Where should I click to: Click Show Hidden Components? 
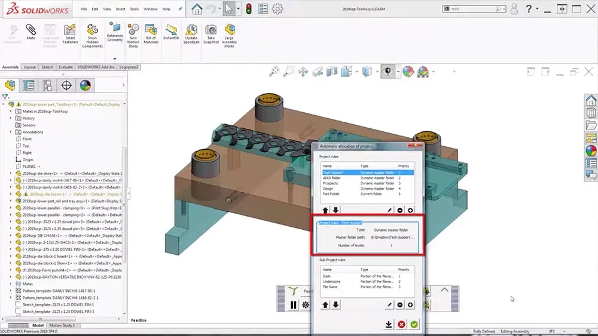point(92,36)
